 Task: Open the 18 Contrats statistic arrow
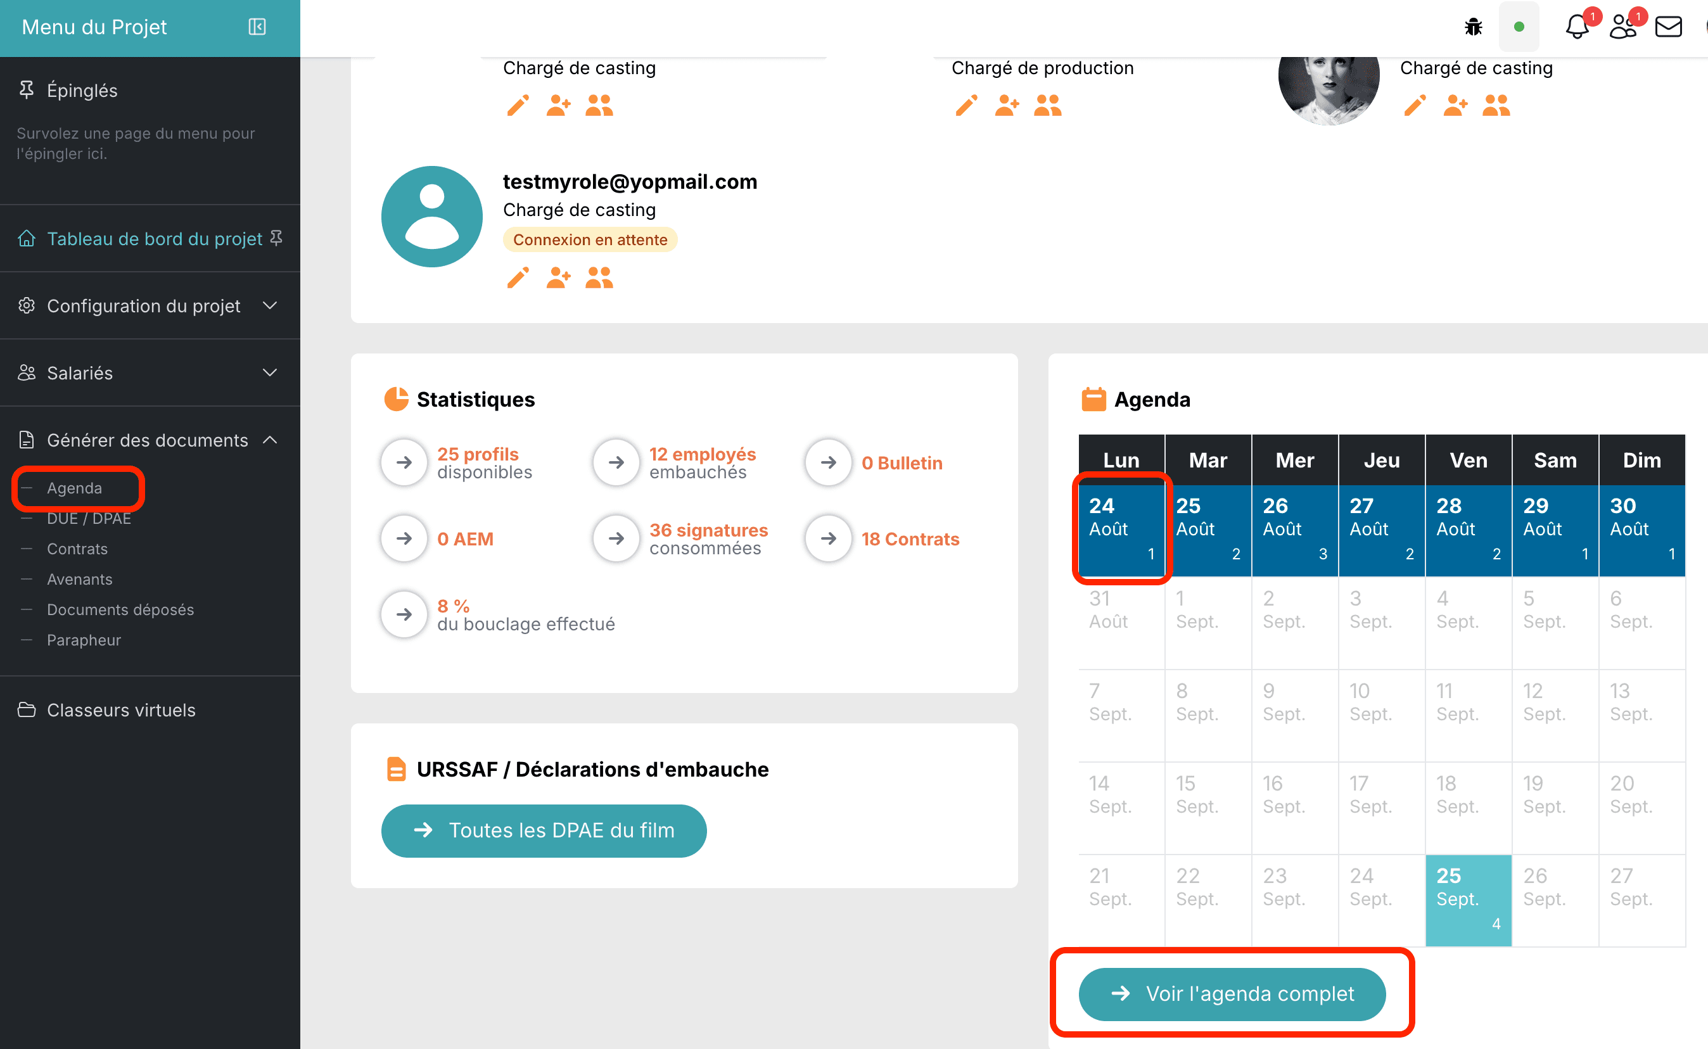(828, 538)
